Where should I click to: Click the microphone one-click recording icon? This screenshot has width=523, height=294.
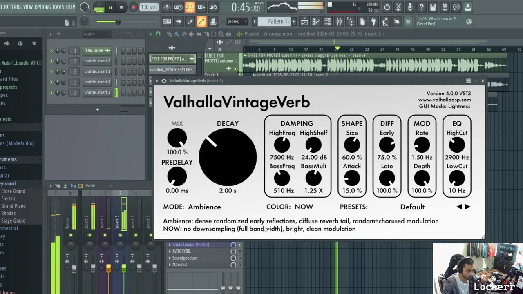tap(410, 7)
